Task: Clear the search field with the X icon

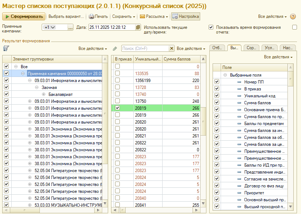Action: click(x=172, y=48)
